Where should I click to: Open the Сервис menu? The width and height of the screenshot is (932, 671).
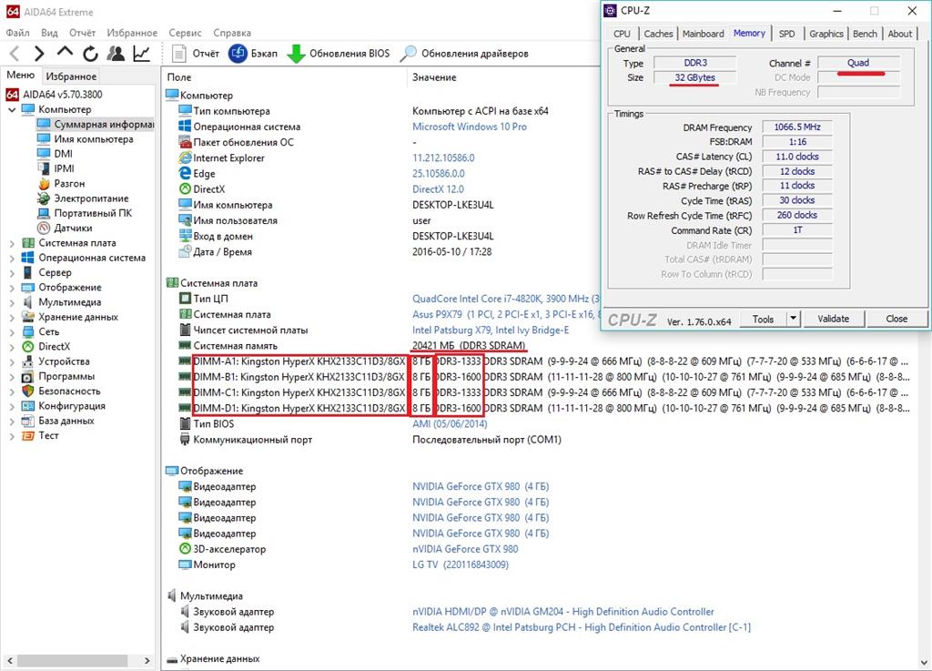pos(185,33)
